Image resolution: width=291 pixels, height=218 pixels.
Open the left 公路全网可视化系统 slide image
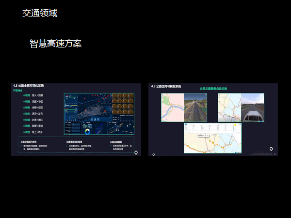click(x=76, y=120)
